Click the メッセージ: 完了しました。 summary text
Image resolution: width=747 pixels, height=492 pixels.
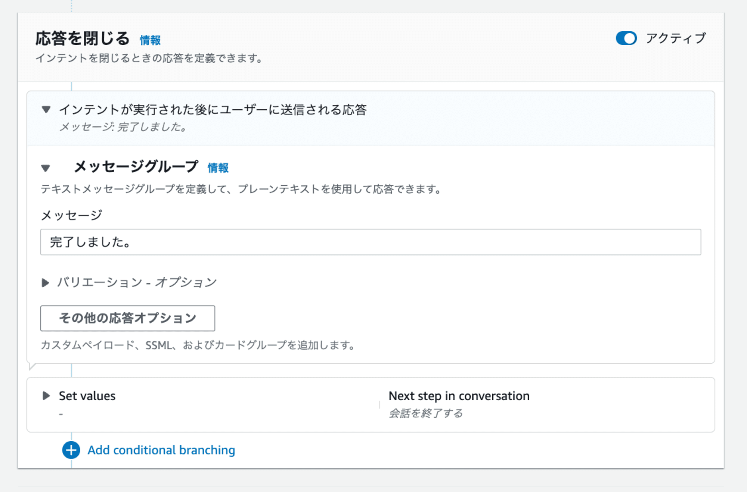point(123,127)
